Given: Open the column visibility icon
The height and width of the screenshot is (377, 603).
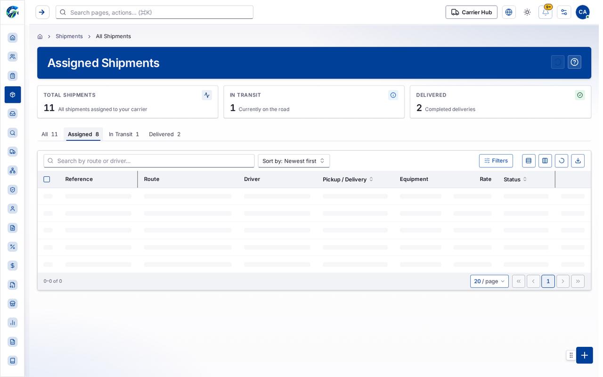Looking at the screenshot, I should pyautogui.click(x=545, y=161).
